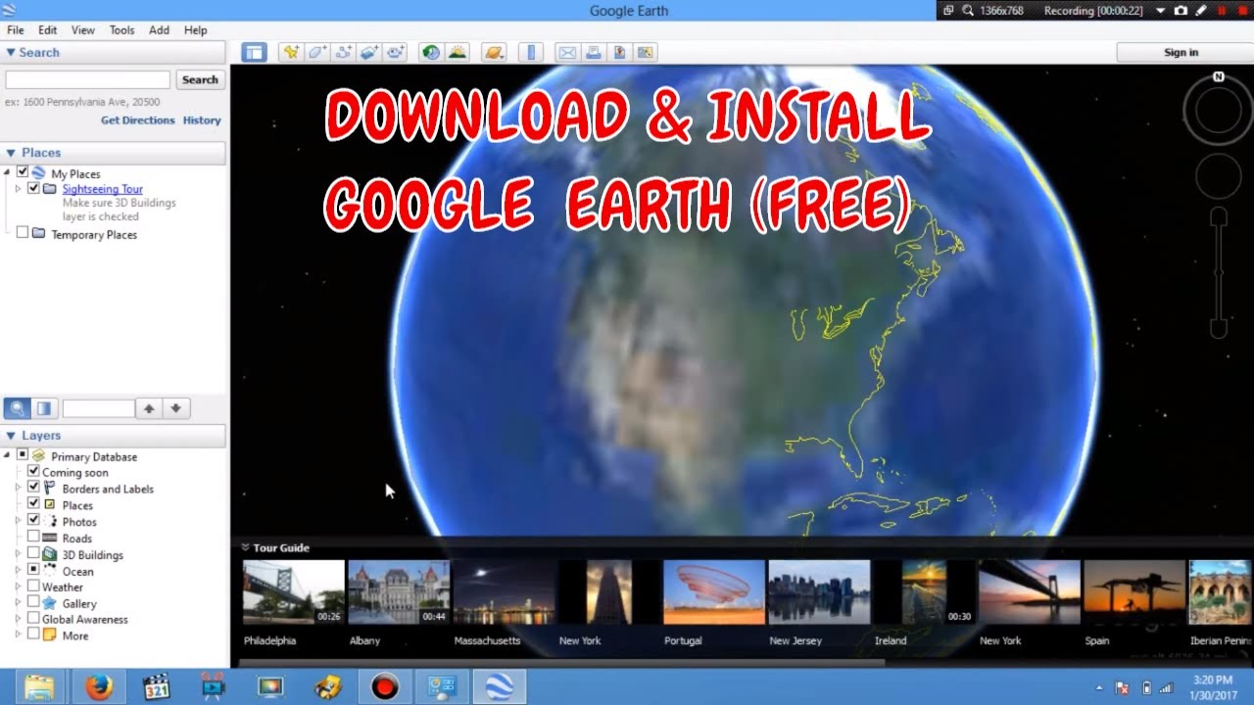
Task: Show historical imagery clock icon
Action: 431,53
